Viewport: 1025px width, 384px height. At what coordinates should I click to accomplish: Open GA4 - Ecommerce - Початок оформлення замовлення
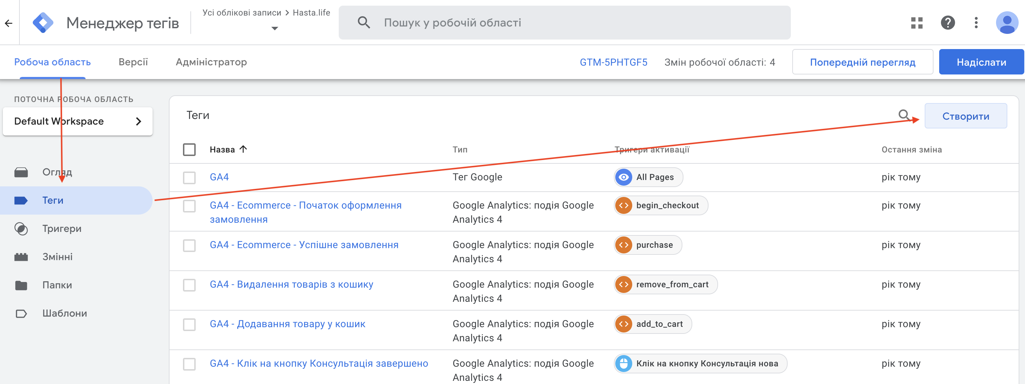pyautogui.click(x=306, y=212)
